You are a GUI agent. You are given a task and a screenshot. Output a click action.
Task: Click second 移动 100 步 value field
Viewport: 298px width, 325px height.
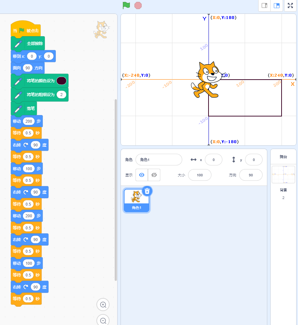(x=28, y=263)
